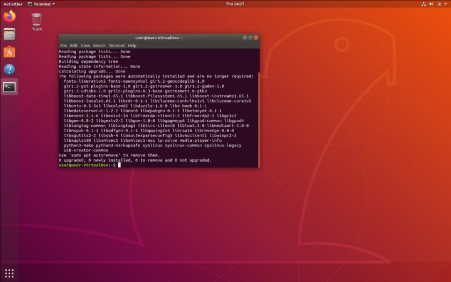Open the network status icon
451x282 pixels.
point(424,4)
